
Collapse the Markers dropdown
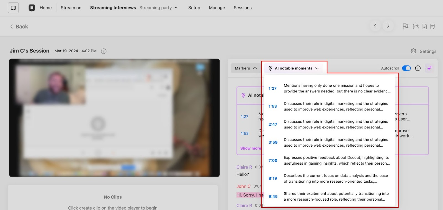pos(246,68)
